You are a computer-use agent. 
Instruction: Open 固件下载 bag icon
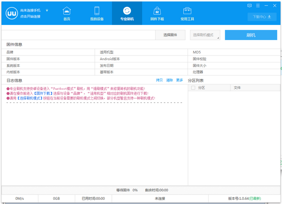157,11
